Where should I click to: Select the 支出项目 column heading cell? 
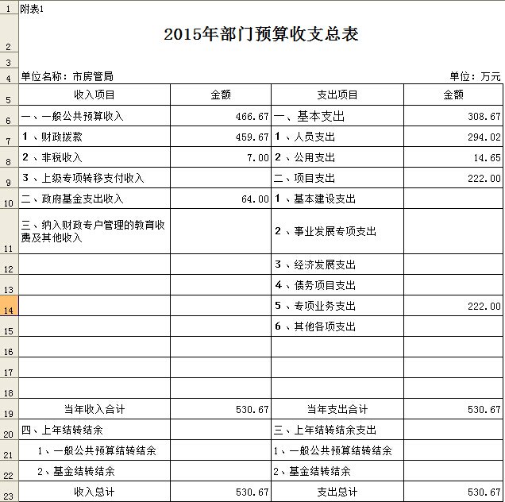(337, 95)
